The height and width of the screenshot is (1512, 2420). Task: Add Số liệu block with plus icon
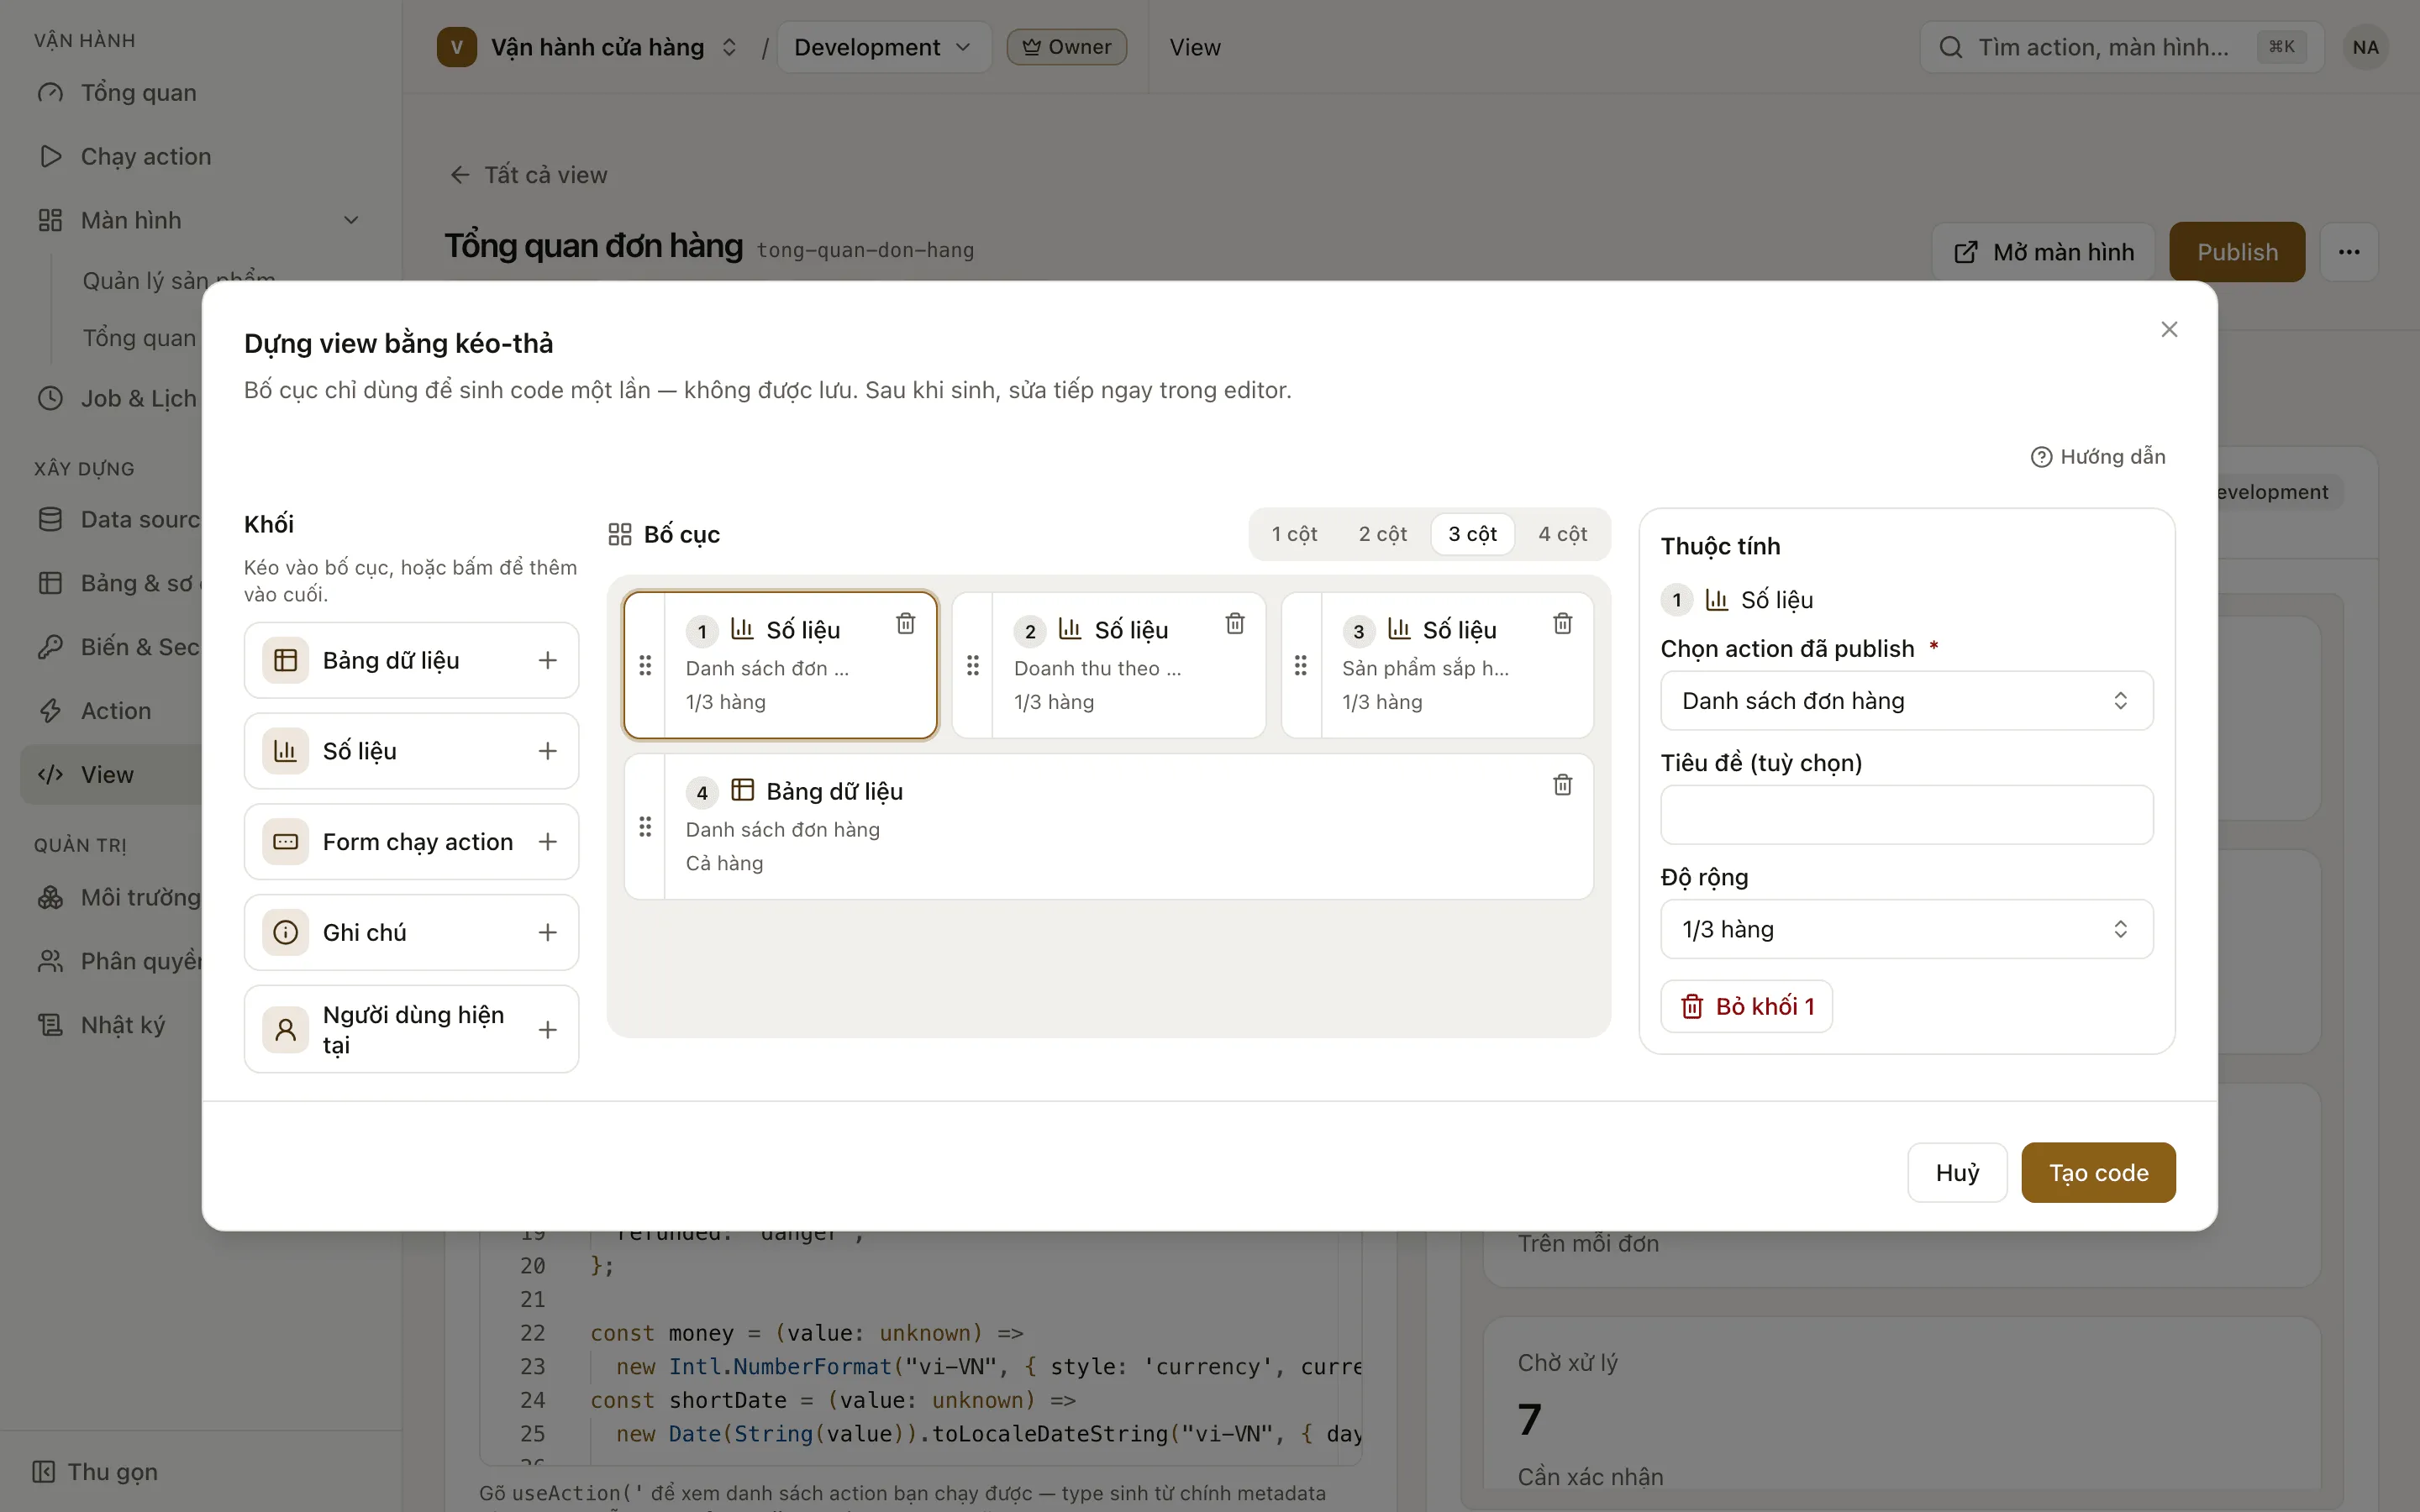(547, 751)
